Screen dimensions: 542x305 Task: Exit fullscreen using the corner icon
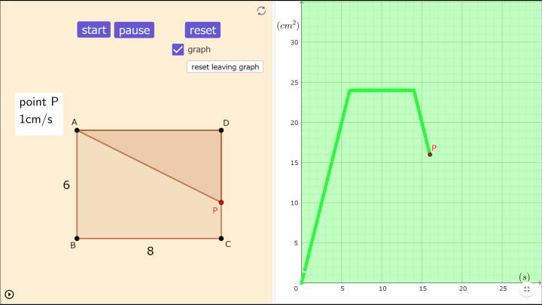pyautogui.click(x=527, y=288)
